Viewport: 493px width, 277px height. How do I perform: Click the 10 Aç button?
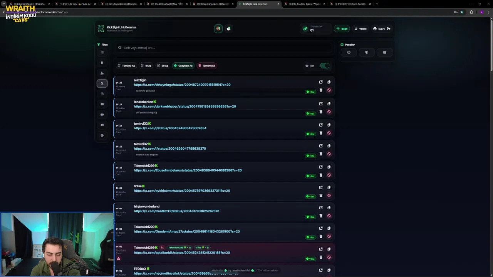tap(146, 66)
